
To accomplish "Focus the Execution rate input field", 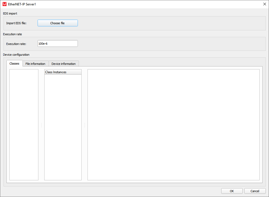I will [x=57, y=44].
